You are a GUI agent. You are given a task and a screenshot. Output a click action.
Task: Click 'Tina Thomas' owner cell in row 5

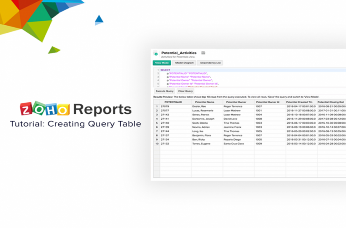(x=239, y=123)
